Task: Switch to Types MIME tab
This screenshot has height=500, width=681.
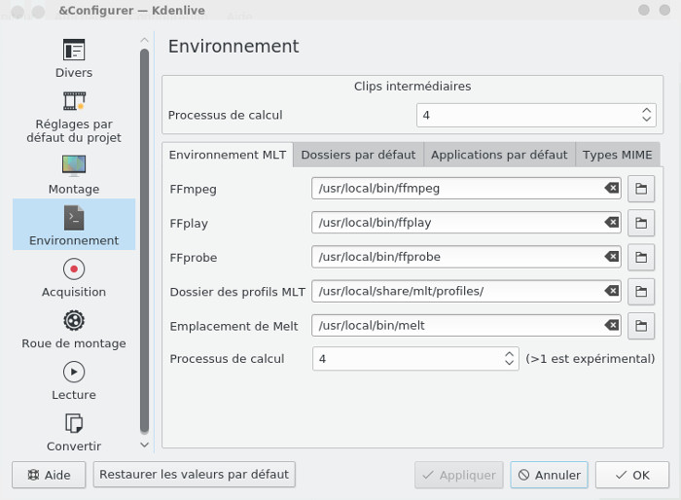Action: [x=617, y=155]
